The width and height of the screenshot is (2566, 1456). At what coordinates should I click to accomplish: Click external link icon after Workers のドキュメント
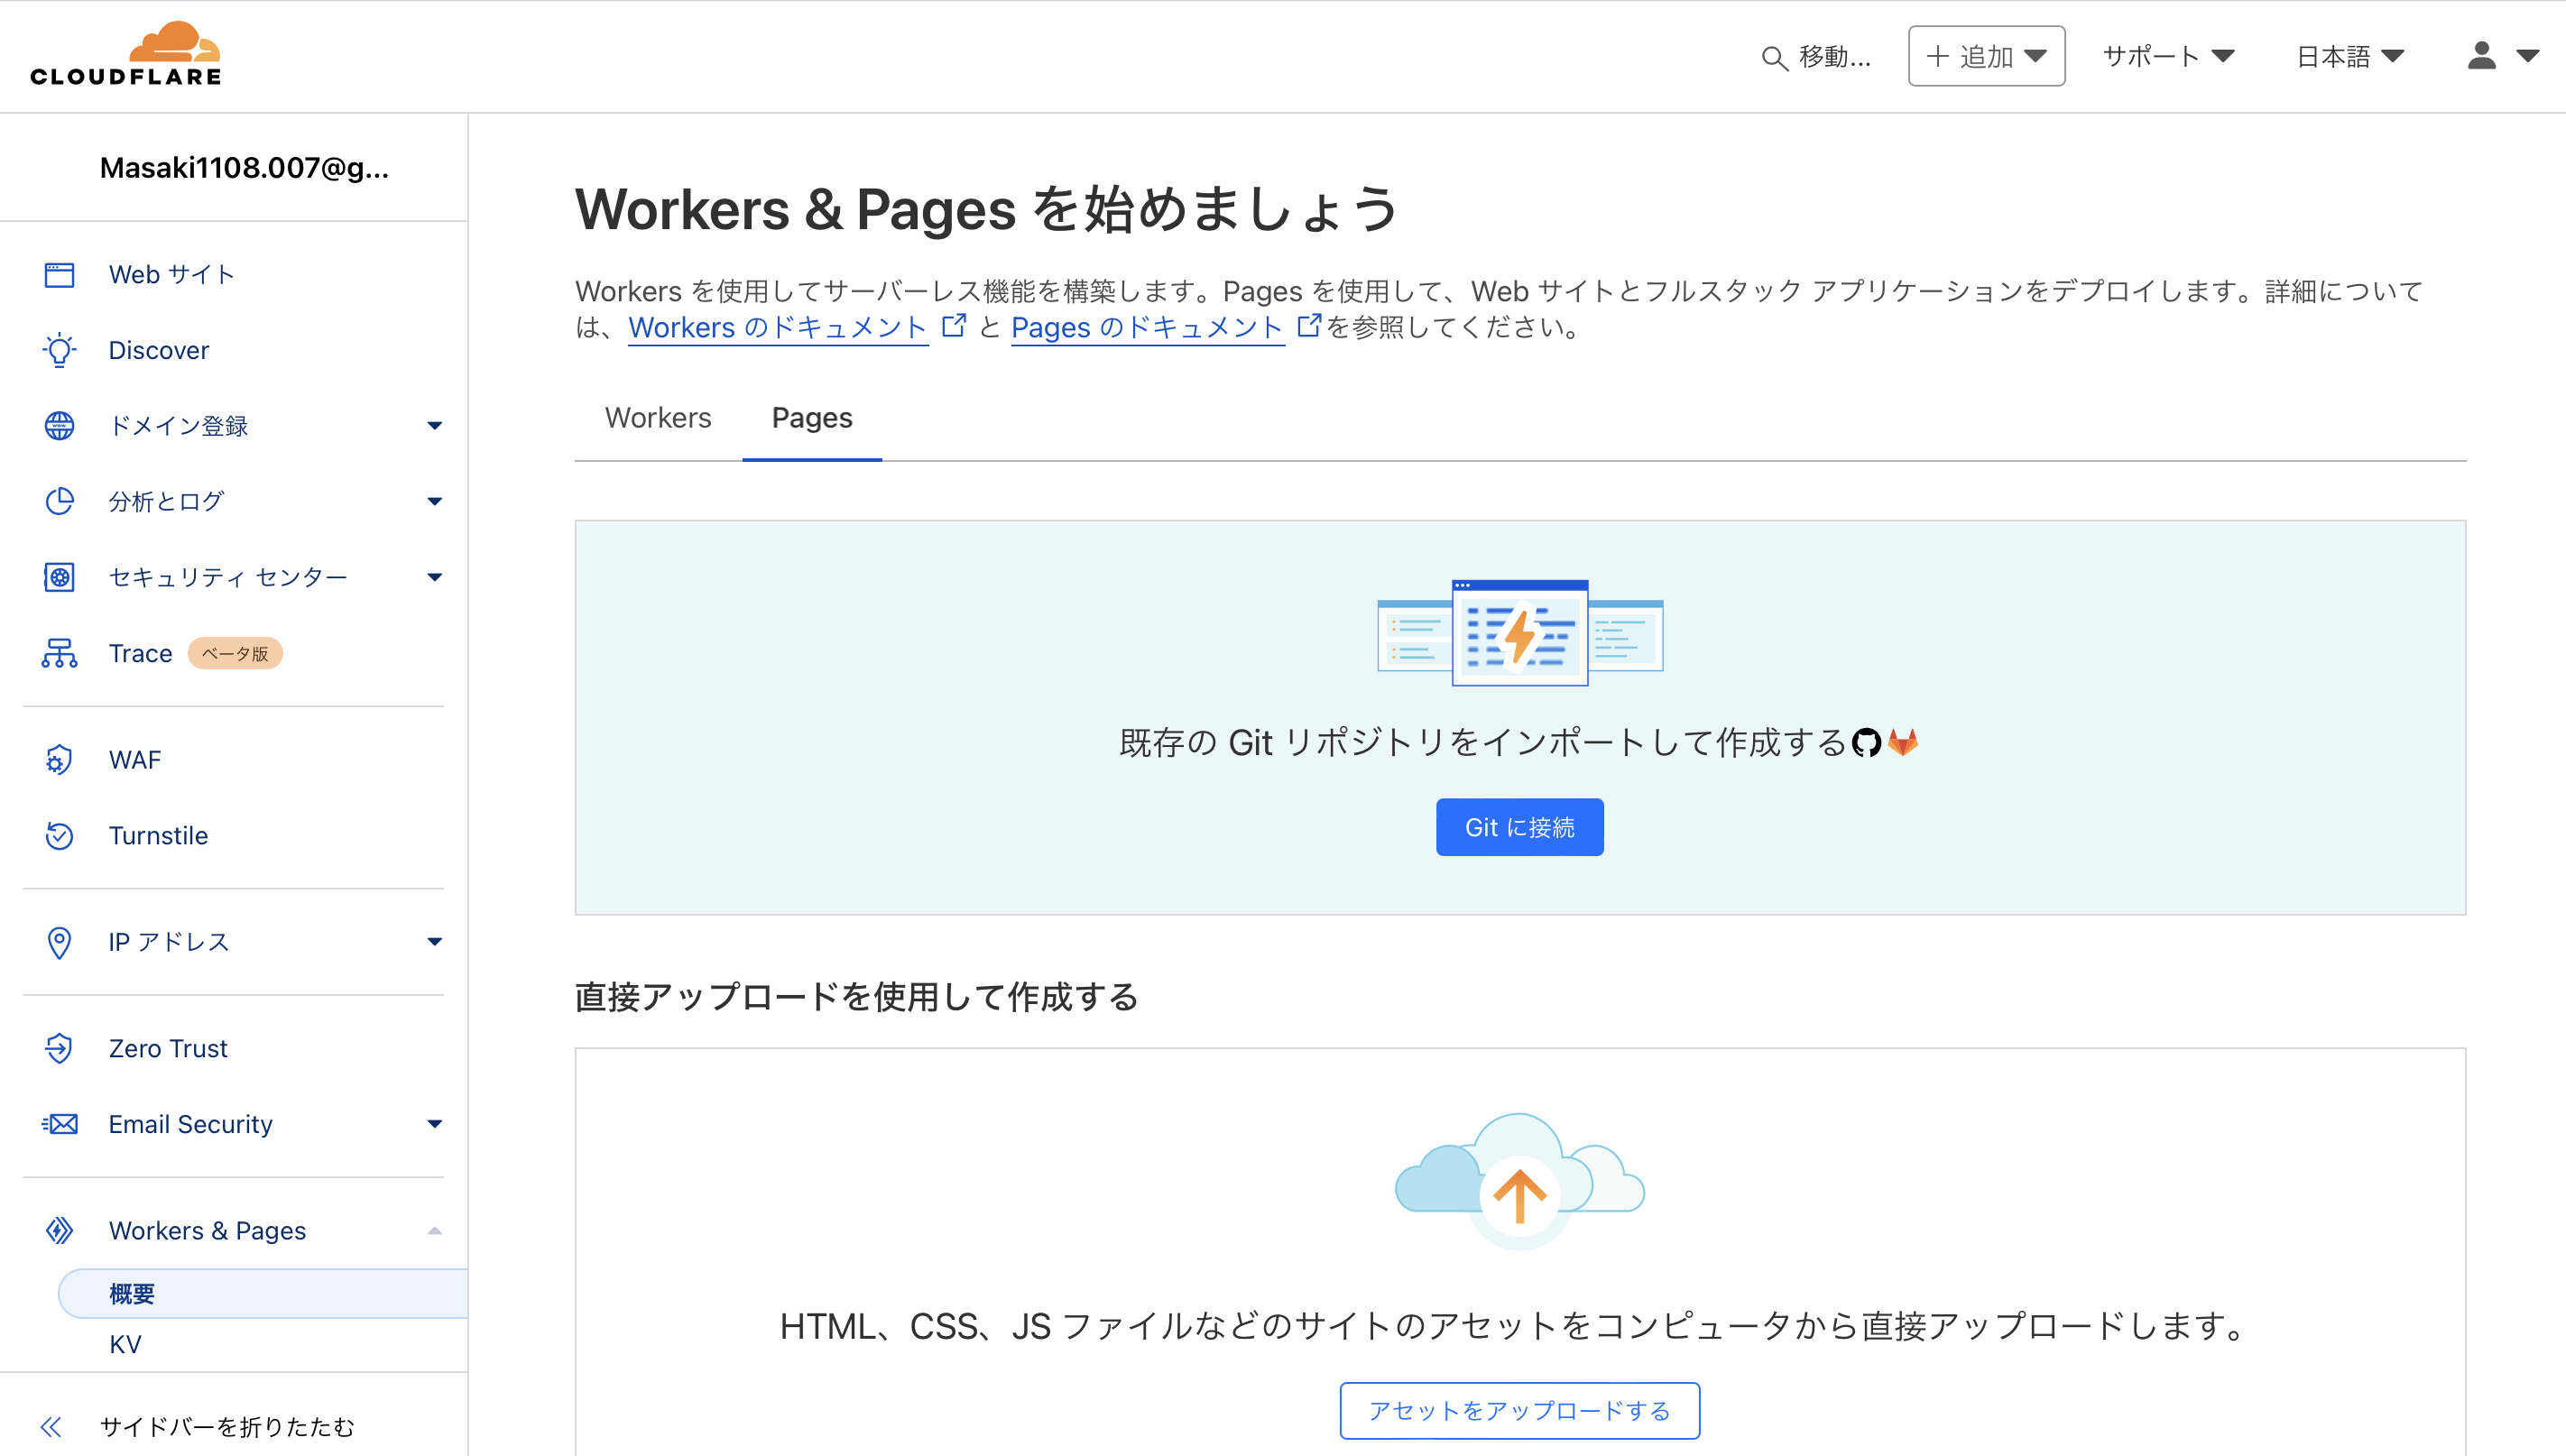point(954,326)
